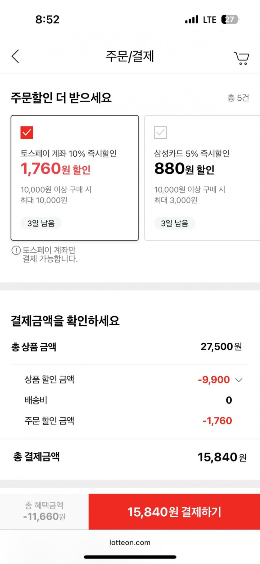Select the 토스페이 계좌 10% 즉시할인 card

coord(75,178)
